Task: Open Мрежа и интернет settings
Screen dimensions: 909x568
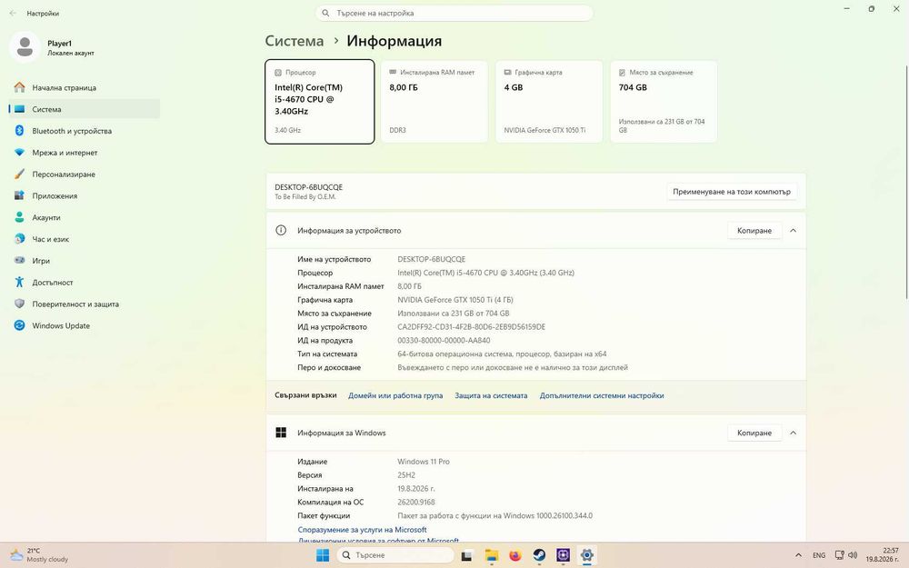Action: 84,153
